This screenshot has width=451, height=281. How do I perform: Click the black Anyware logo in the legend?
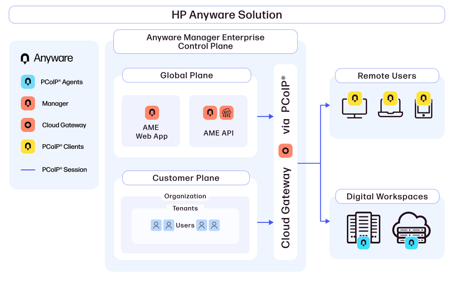click(25, 59)
